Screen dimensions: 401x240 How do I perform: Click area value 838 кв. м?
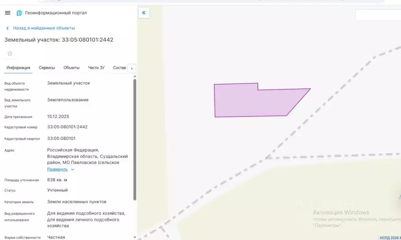[x=57, y=180]
